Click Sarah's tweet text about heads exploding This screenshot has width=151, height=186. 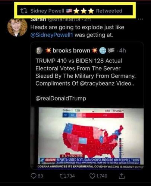tap(77, 31)
